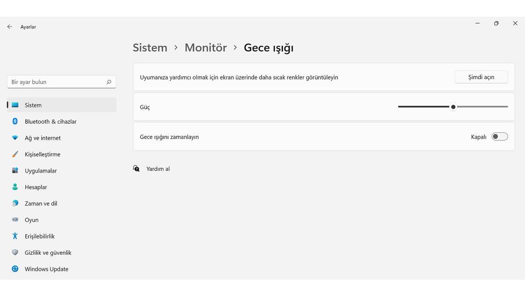
Task: Click the paintbrush icon for Kişiselleştirme
Action: [x=15, y=154]
